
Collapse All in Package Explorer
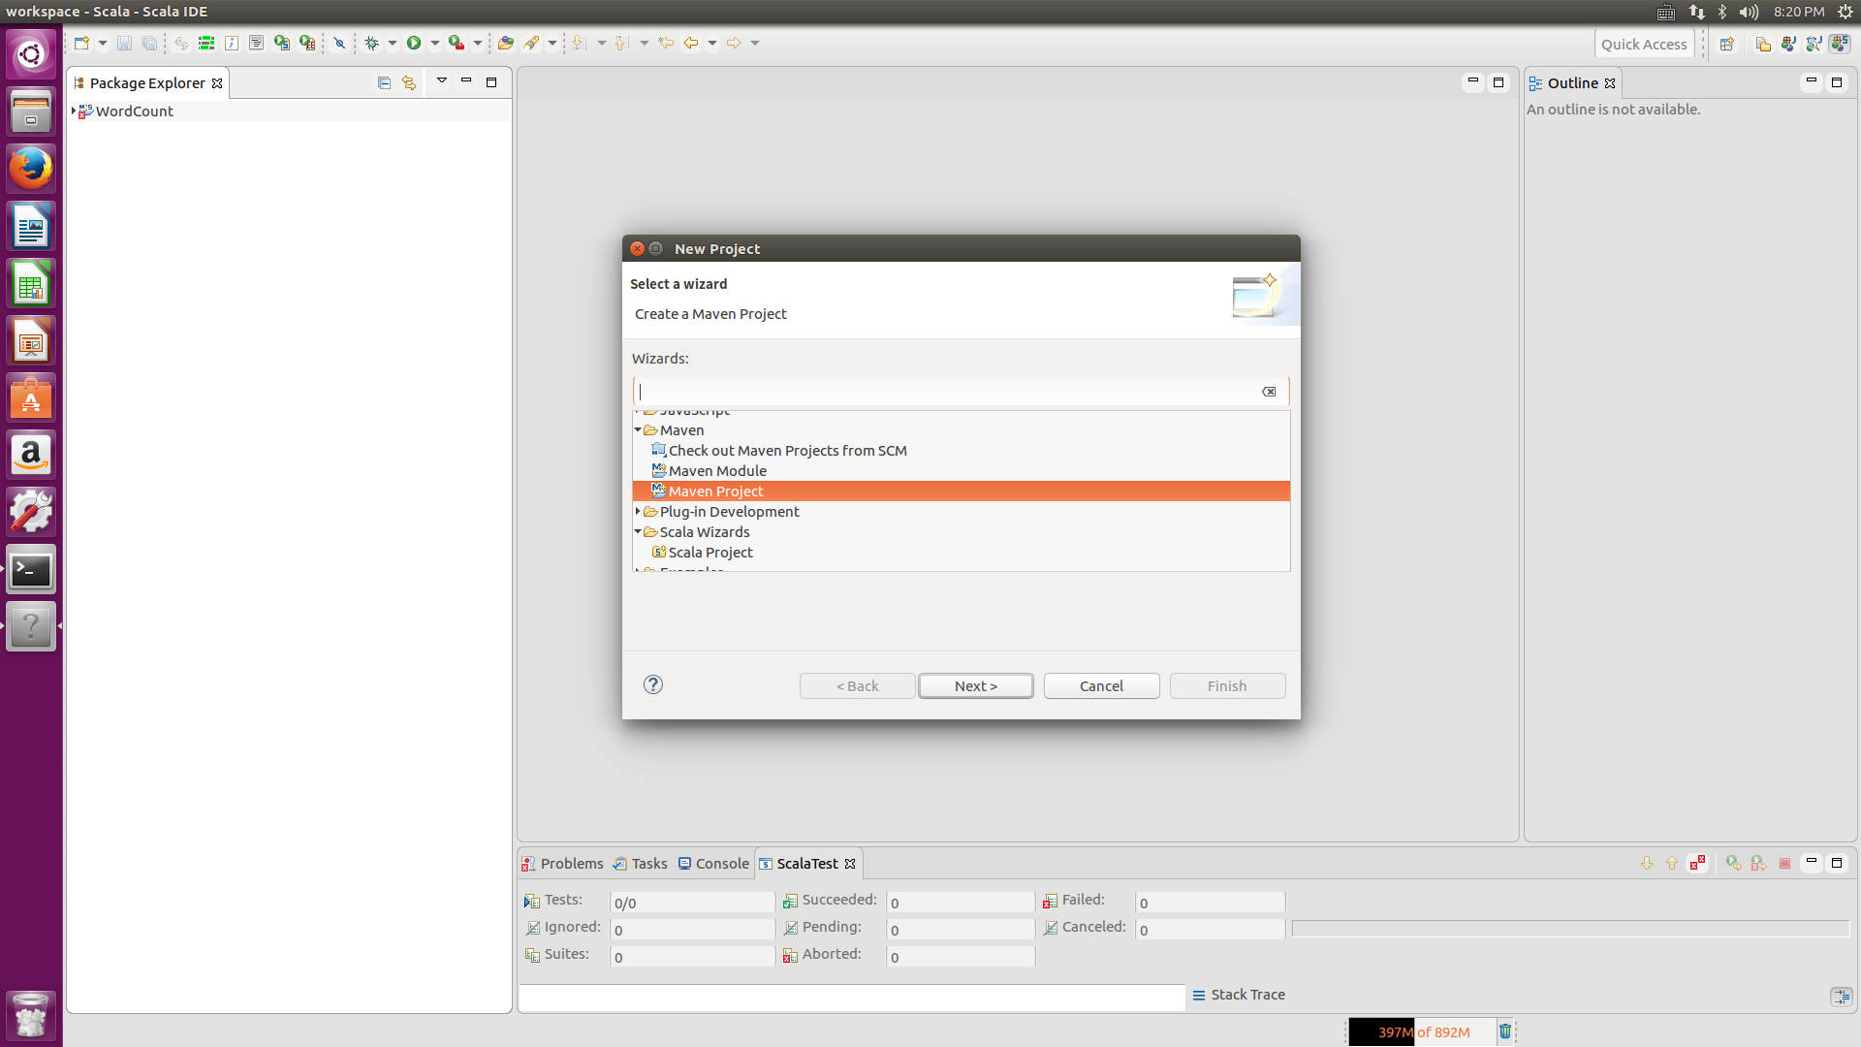point(385,83)
